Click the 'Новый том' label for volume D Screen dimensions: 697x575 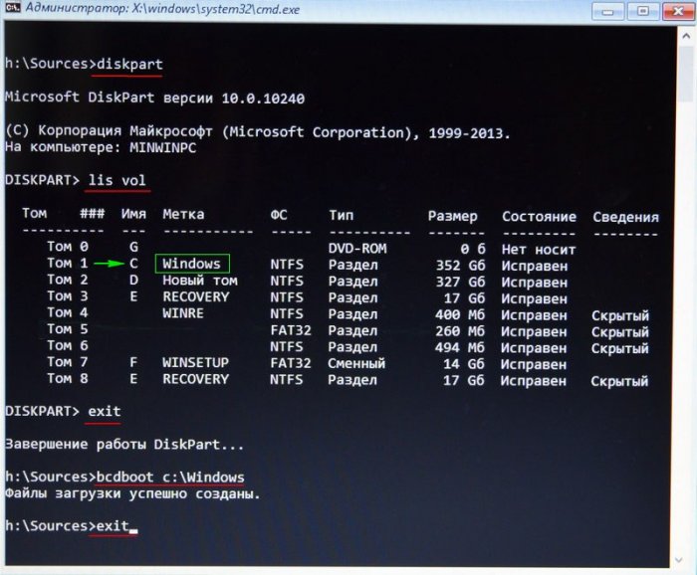tap(199, 282)
